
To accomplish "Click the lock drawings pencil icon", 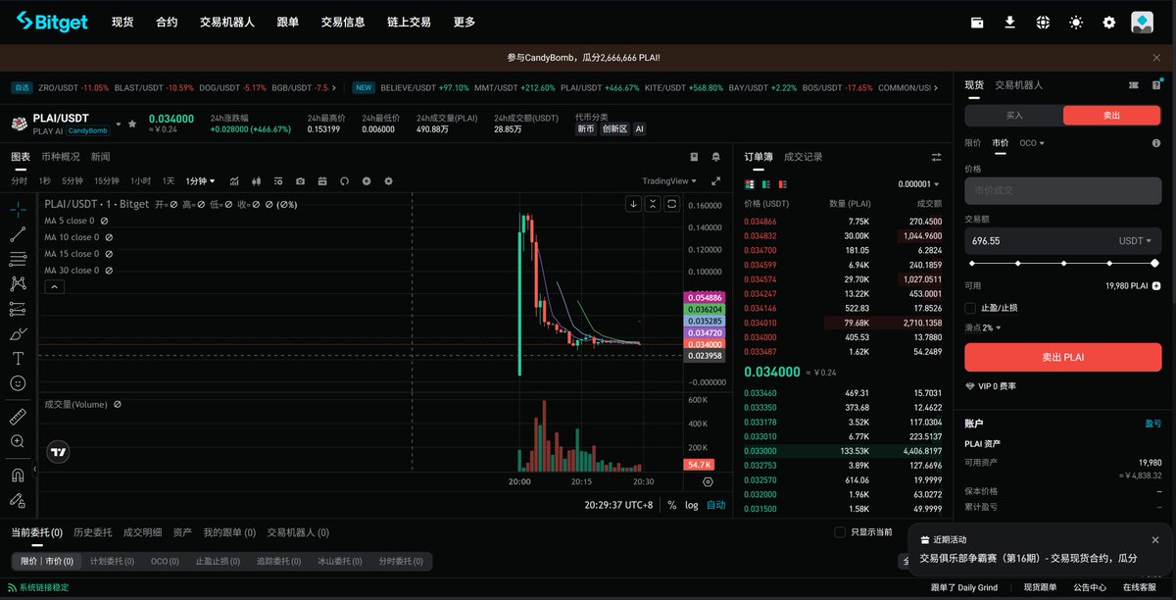I will pos(18,500).
